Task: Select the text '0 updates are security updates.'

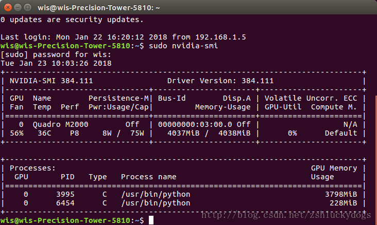Action: click(72, 20)
